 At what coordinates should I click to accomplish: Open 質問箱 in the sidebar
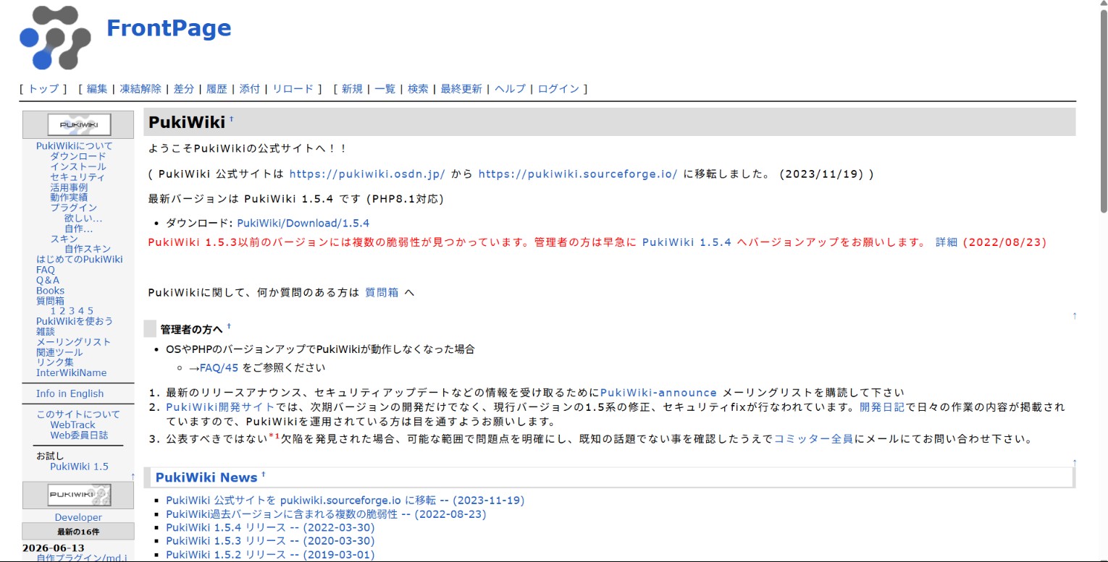tap(50, 301)
